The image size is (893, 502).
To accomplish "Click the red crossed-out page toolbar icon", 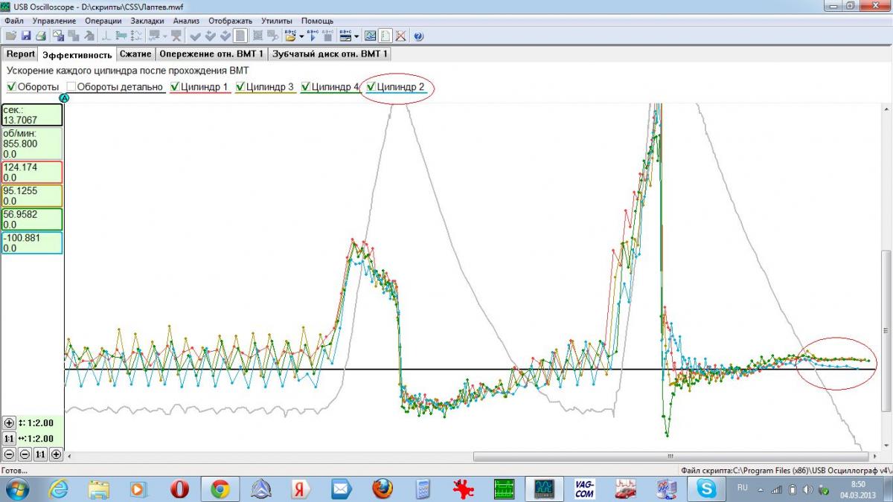I will 400,36.
